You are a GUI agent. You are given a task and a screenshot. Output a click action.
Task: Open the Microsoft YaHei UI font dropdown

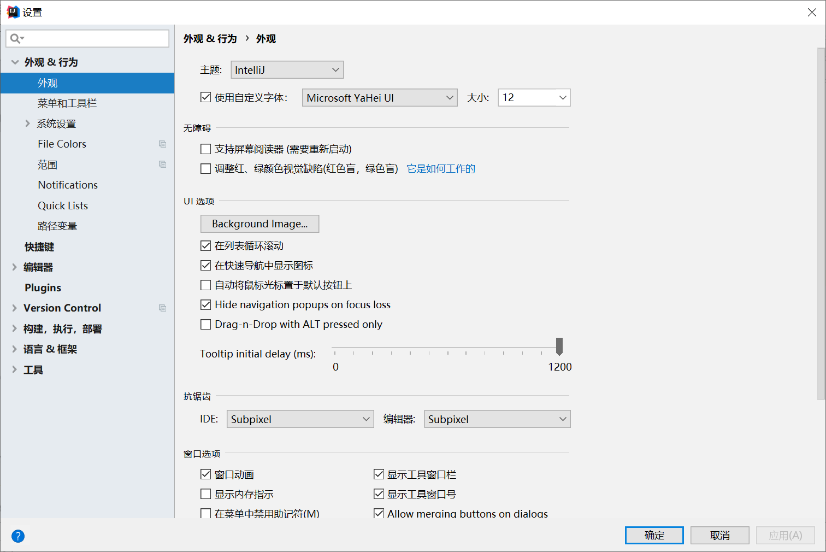point(380,98)
